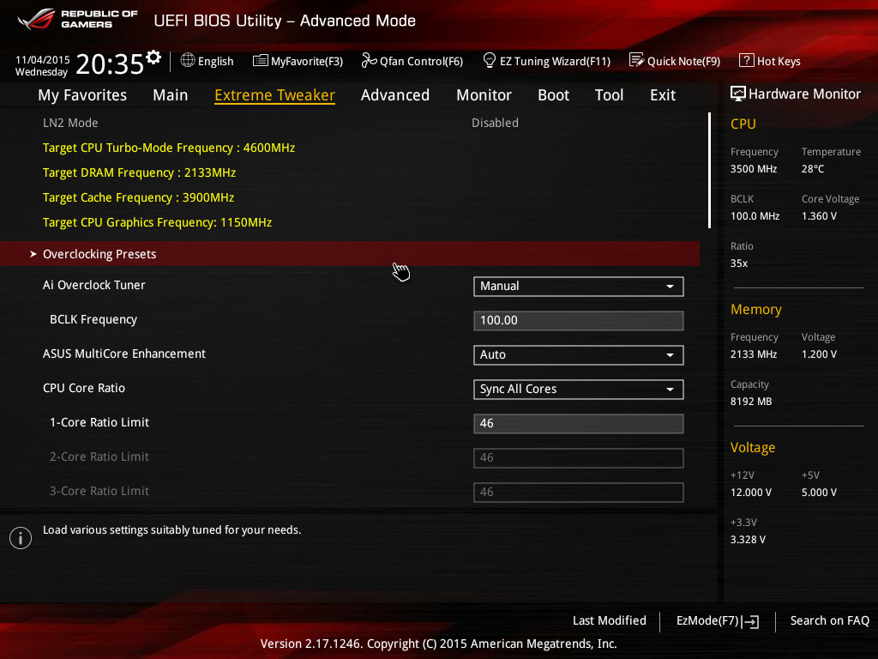The image size is (878, 659).
Task: Click the 2-Core Ratio Limit field
Action: coord(579,458)
